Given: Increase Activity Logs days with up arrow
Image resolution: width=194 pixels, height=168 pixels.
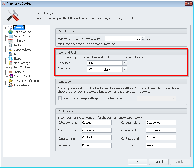Looking at the screenshot, I should [x=143, y=37].
